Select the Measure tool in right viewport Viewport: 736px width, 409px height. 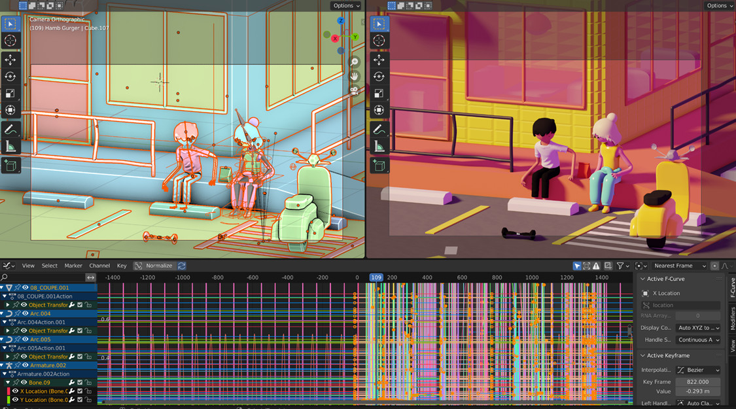point(379,147)
